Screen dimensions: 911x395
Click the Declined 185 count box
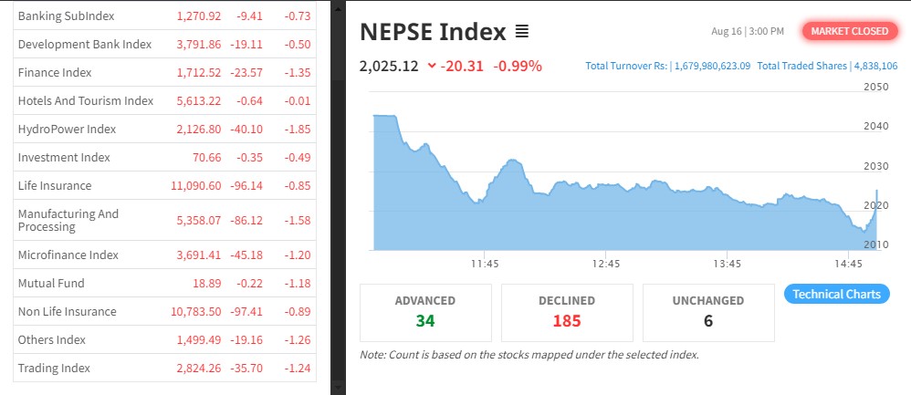pyautogui.click(x=567, y=311)
